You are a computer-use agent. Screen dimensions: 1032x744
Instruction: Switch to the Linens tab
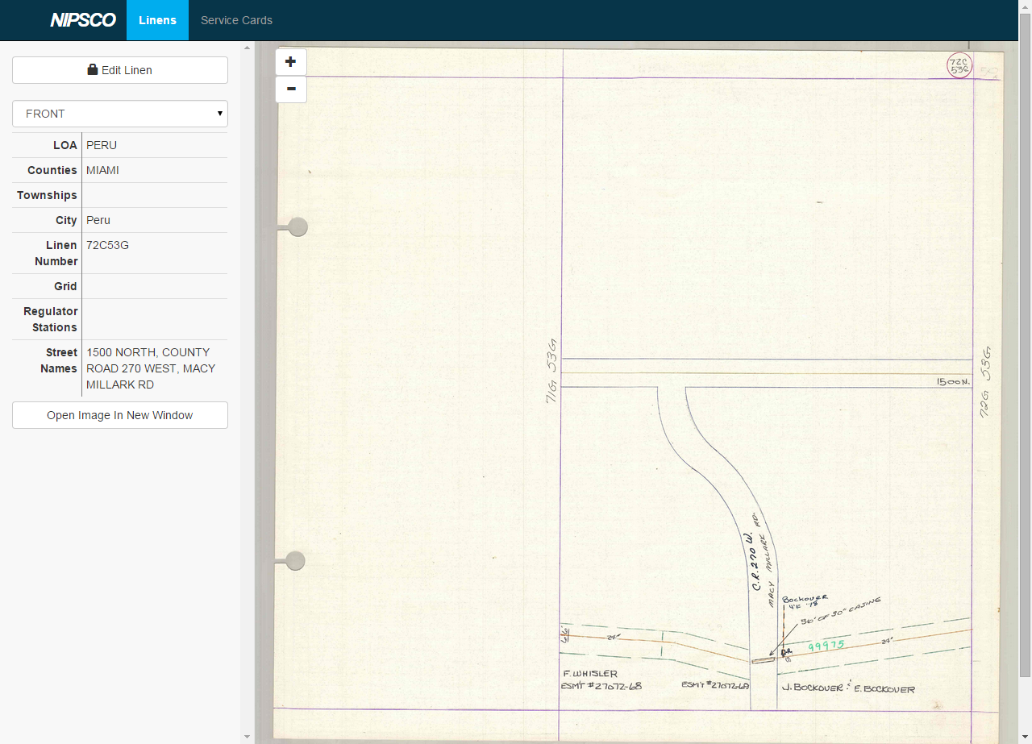click(157, 20)
